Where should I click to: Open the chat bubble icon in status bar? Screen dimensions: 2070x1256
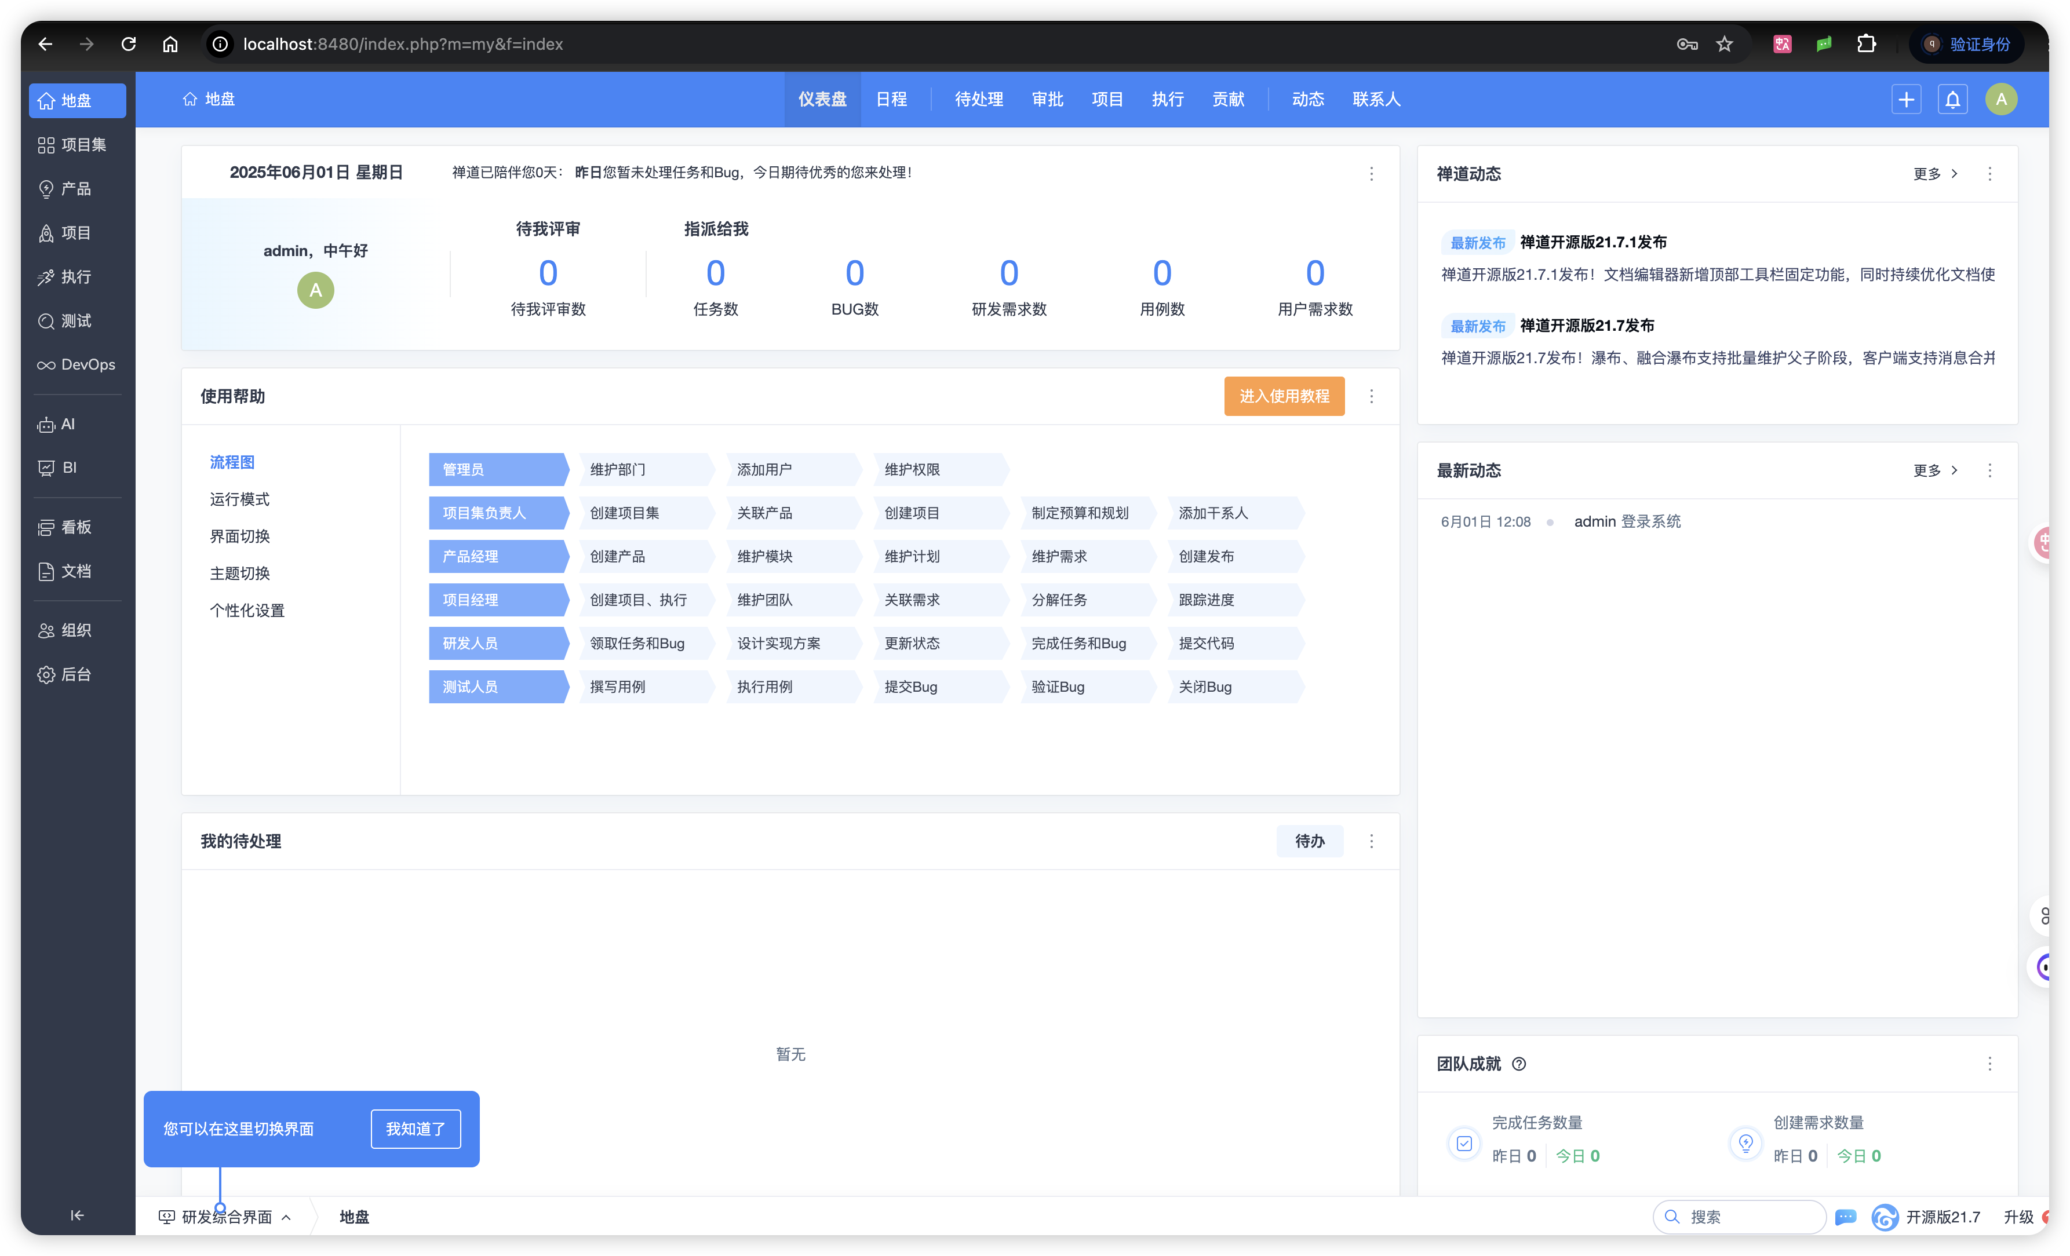point(1846,1217)
